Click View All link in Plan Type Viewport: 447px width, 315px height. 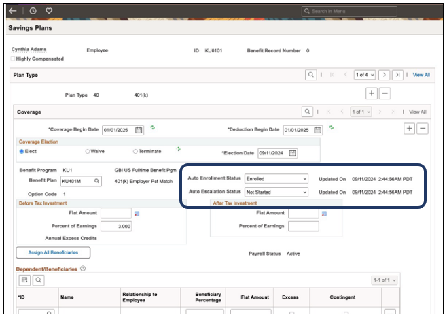[x=421, y=75]
